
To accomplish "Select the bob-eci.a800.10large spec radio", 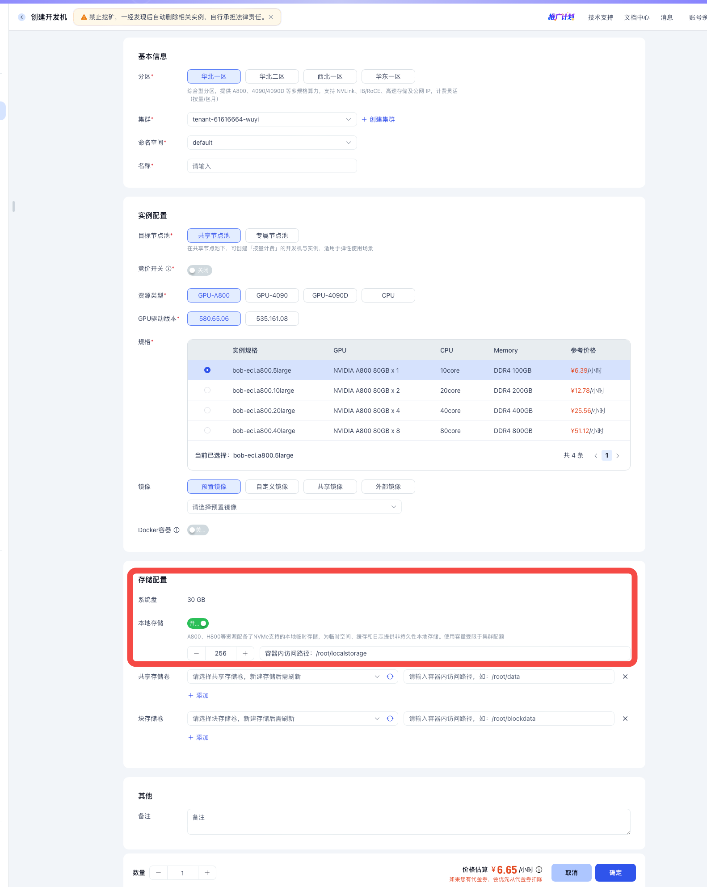I will 207,390.
